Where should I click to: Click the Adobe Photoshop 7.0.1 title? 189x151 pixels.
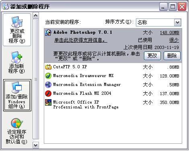(83, 32)
